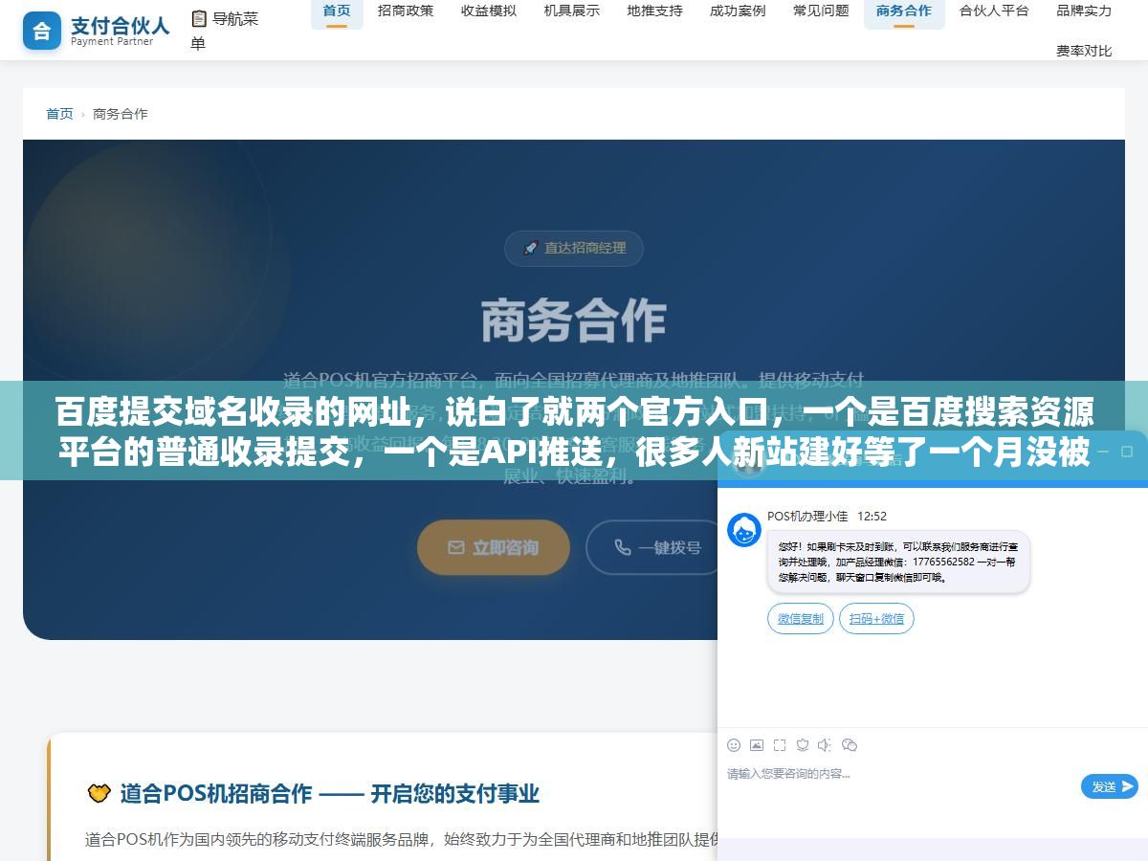The width and height of the screenshot is (1148, 861).
Task: Select the 商务合作 navigation tab
Action: [x=904, y=11]
